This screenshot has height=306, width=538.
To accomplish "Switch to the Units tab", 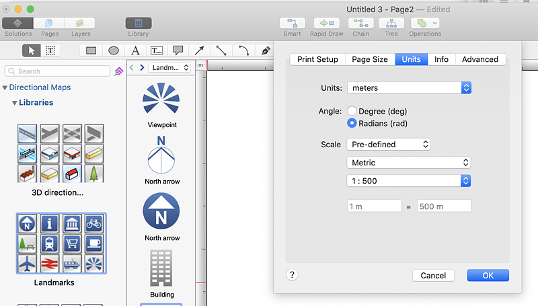I will pos(412,59).
